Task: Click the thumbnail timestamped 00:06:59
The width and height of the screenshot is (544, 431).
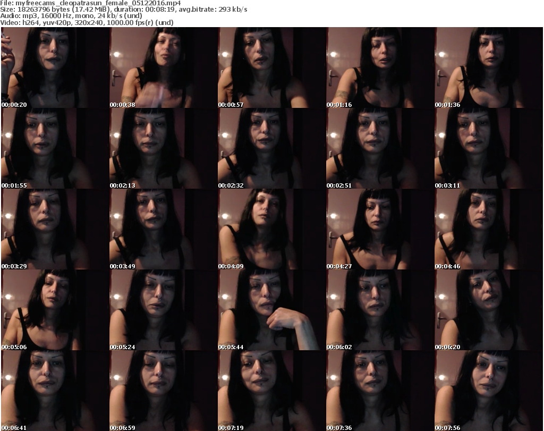Action: (x=162, y=391)
